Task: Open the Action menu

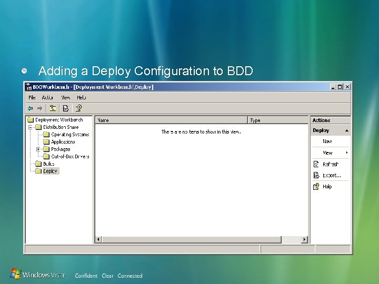Action: tap(47, 98)
